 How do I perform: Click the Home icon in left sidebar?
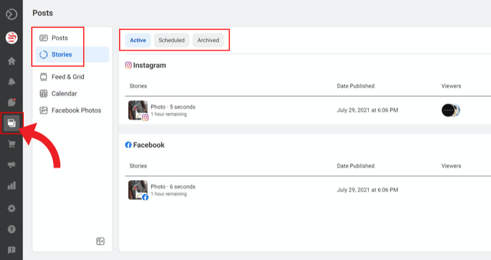pyautogui.click(x=11, y=61)
